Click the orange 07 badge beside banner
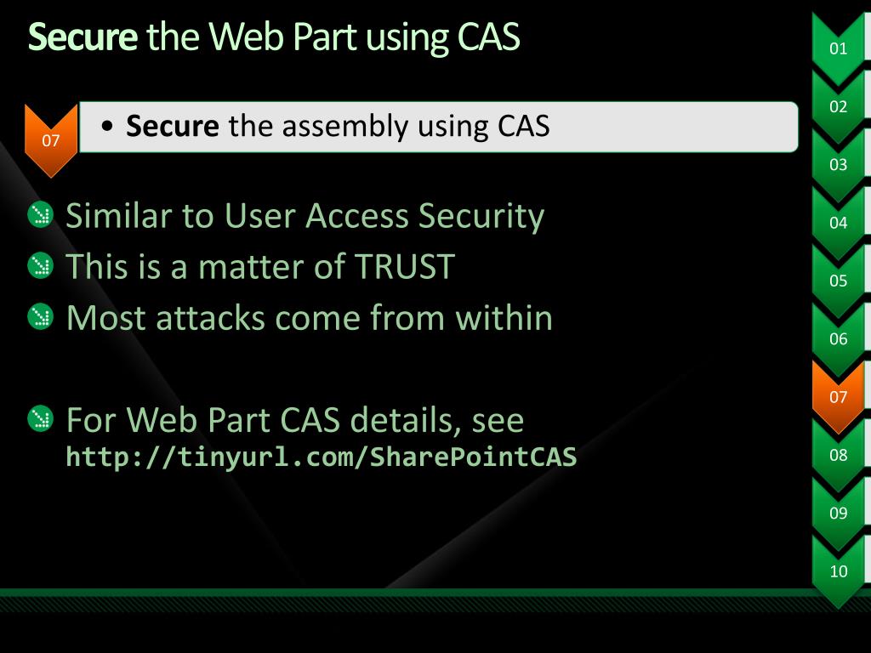871x653 pixels. click(x=51, y=140)
